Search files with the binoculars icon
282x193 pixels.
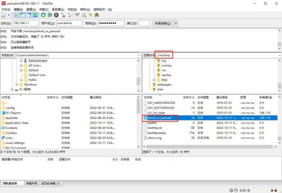(97, 15)
